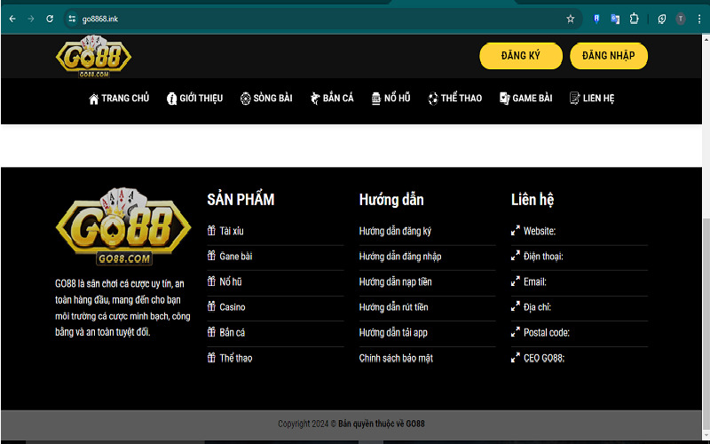
Task: Open the Chrome three-dot menu
Action: pyautogui.click(x=699, y=19)
